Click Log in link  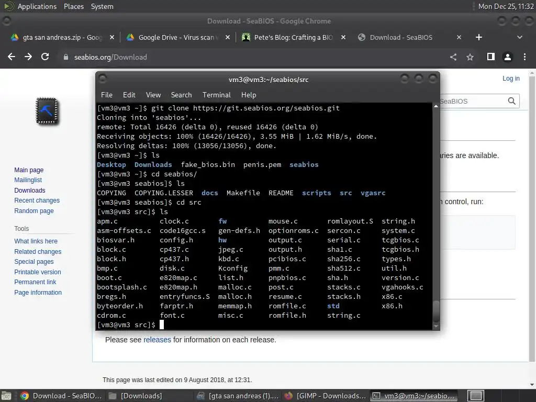click(511, 79)
